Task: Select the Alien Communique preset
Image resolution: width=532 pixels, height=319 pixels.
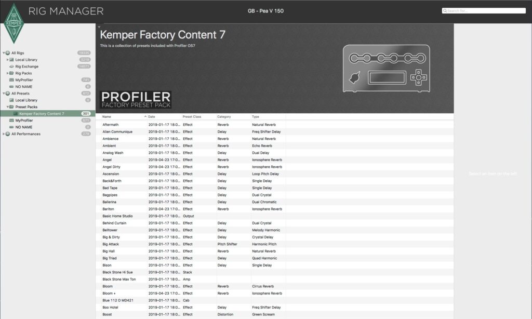Action: point(274,131)
